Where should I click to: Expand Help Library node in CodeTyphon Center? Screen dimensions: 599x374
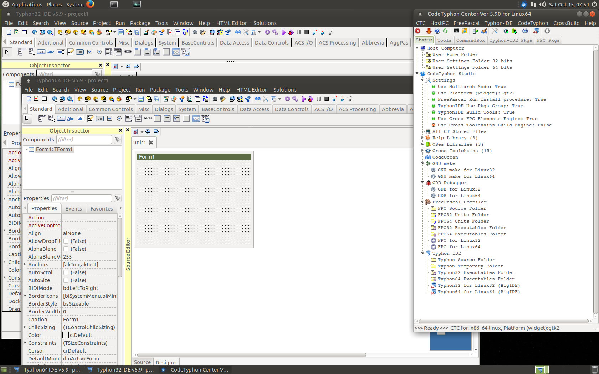[423, 138]
